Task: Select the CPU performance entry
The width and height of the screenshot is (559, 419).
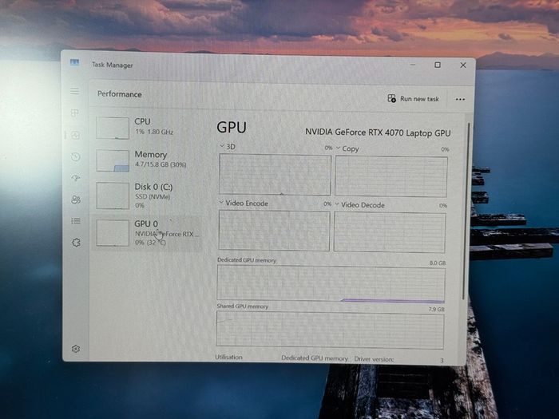Action: pos(148,127)
